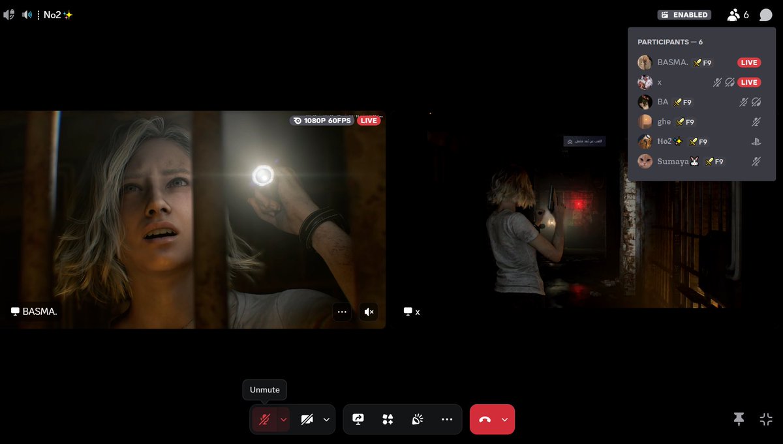Click the deafened headphone icon for BA

(756, 102)
